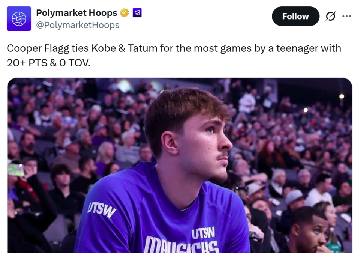Open the Grok explain-post icon
Viewport: 360px width, 253px height.
(330, 17)
